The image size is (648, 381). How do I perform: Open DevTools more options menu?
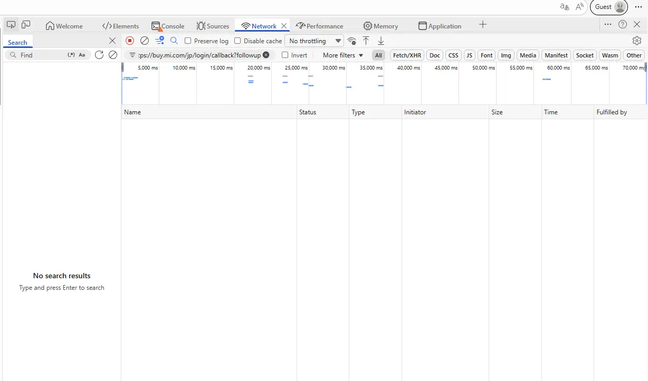(608, 24)
